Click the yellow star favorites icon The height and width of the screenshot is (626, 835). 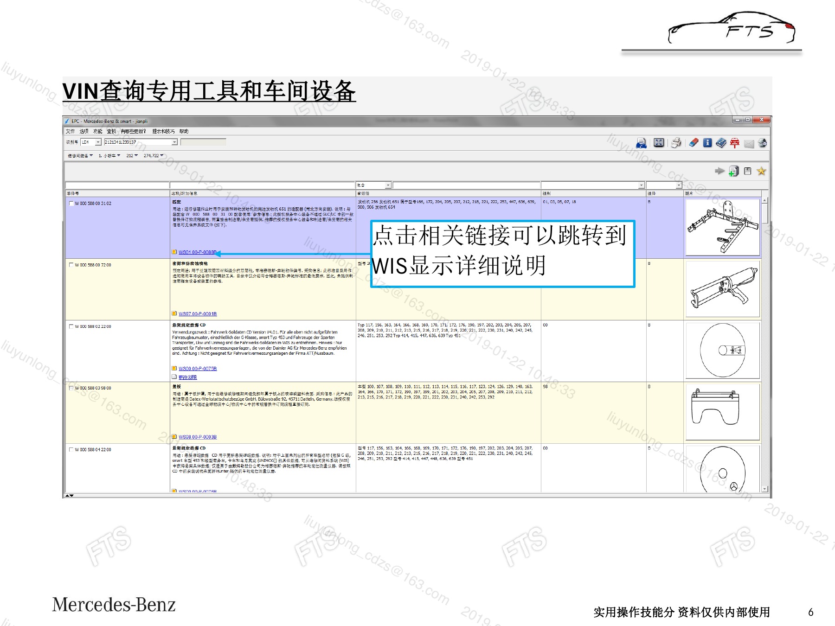tap(761, 171)
